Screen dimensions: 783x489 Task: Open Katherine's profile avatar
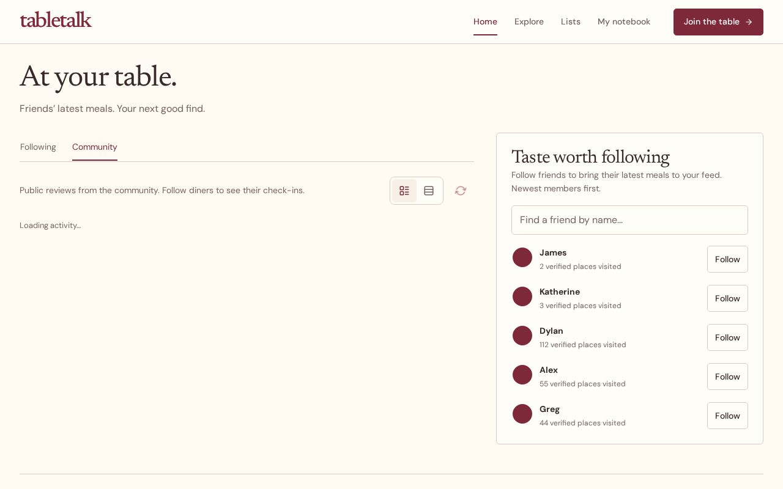pyautogui.click(x=522, y=296)
